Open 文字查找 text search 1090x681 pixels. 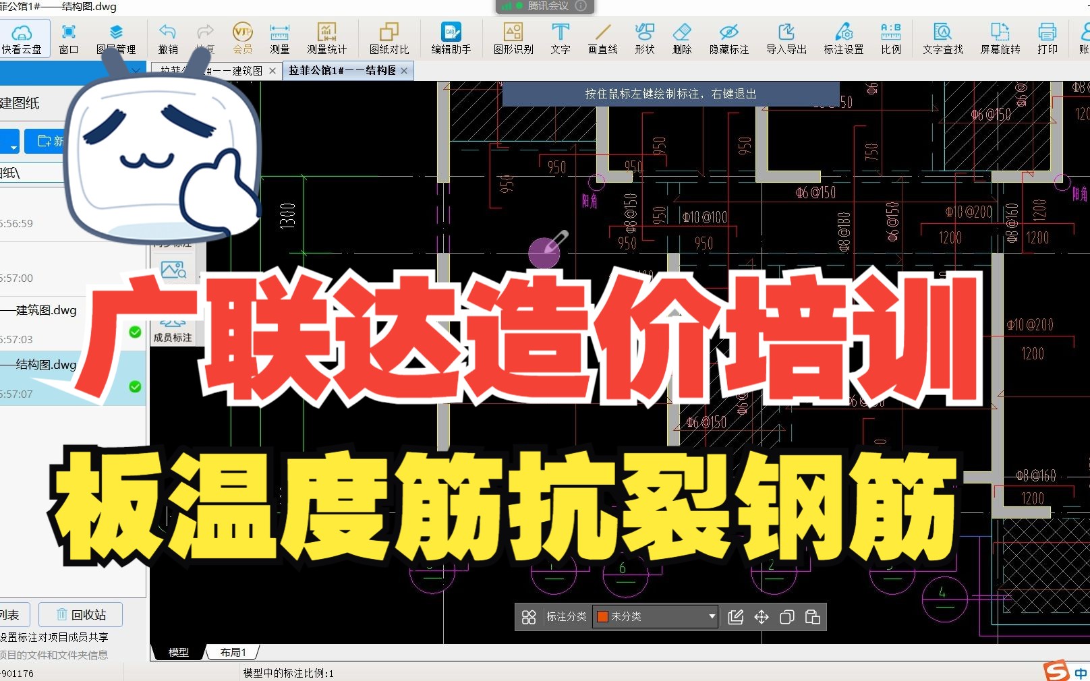click(x=942, y=38)
